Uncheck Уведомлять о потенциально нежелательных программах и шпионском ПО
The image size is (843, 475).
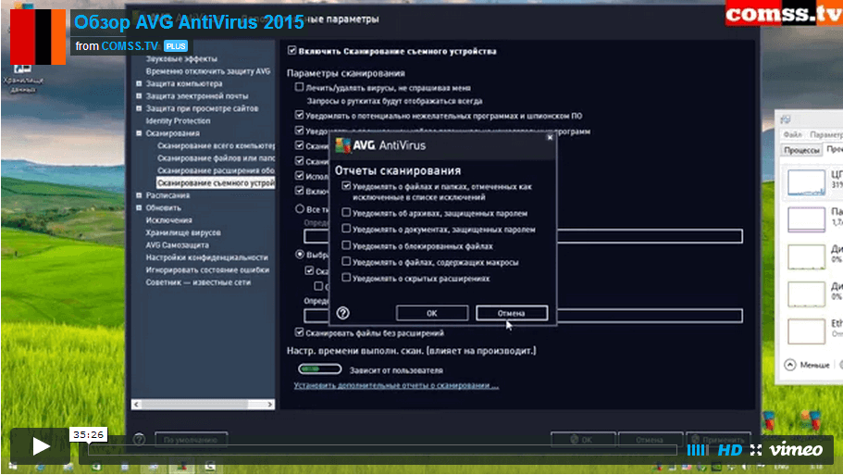point(300,115)
